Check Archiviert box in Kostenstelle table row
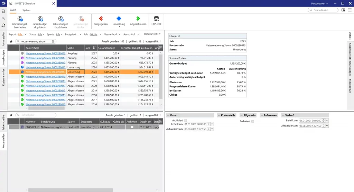 click(132, 127)
